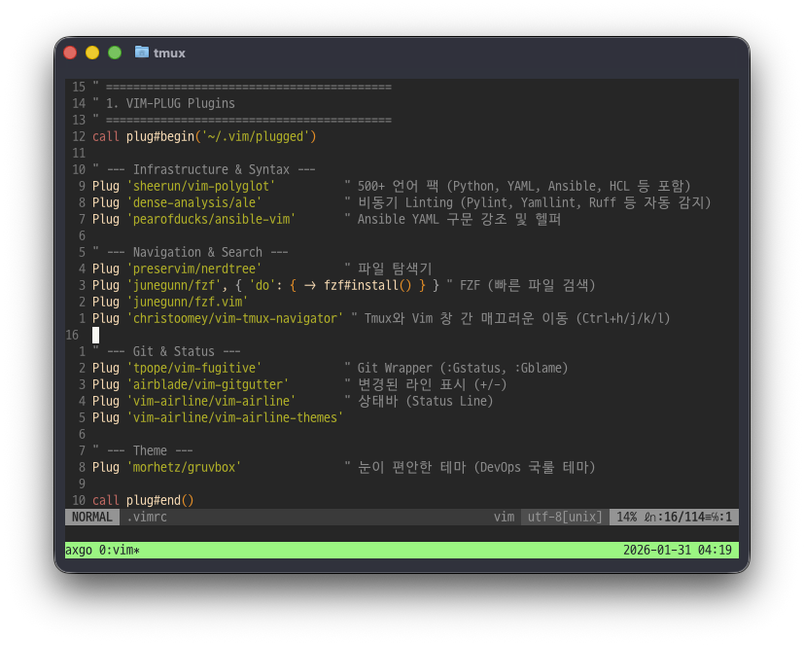
Task: Click the block cursor on line 16
Action: coord(95,335)
